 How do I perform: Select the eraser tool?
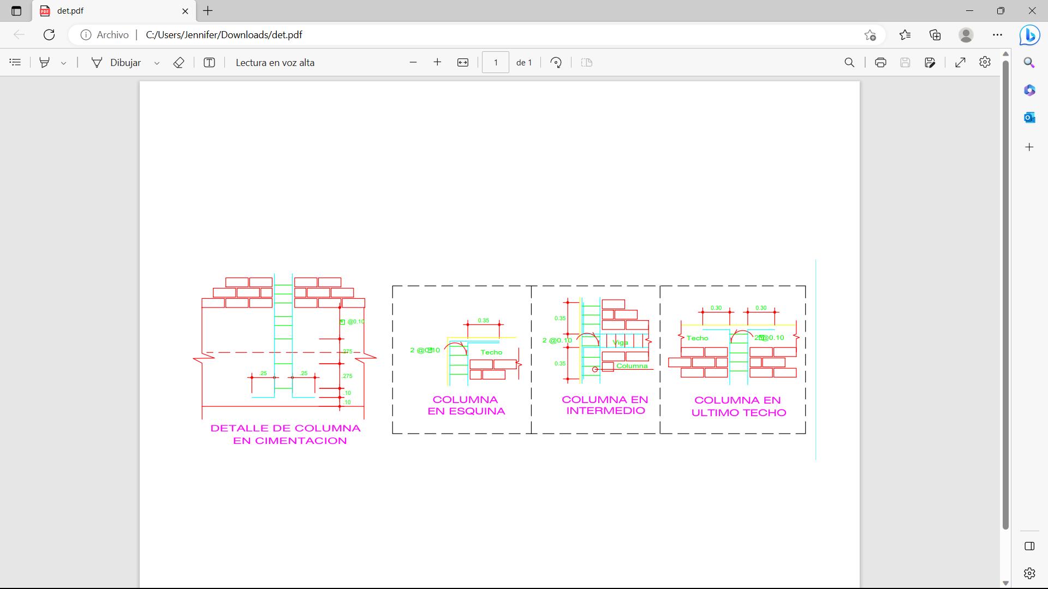[x=178, y=63]
